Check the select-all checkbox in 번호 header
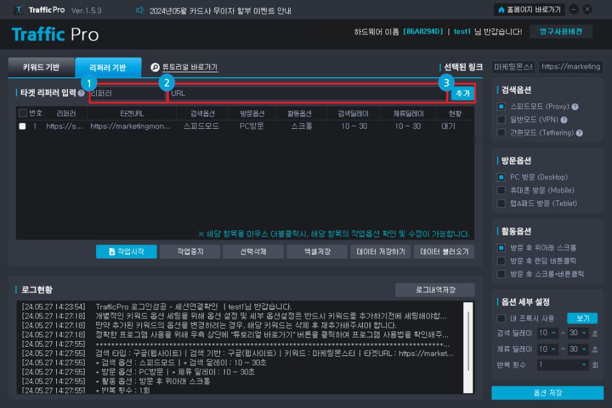Screen dimensions: 612x408 (x=23, y=113)
